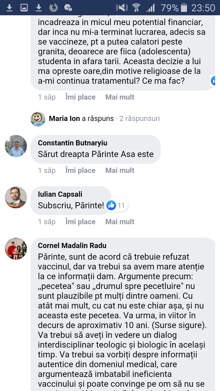The height and width of the screenshot is (391, 220).
Task: Open Maria Ion's small reply avatar
Action: (x=38, y=119)
